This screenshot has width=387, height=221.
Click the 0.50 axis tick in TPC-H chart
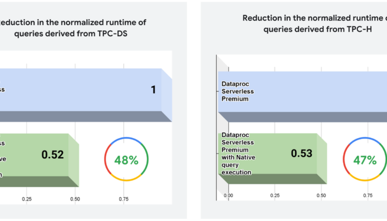(321, 196)
